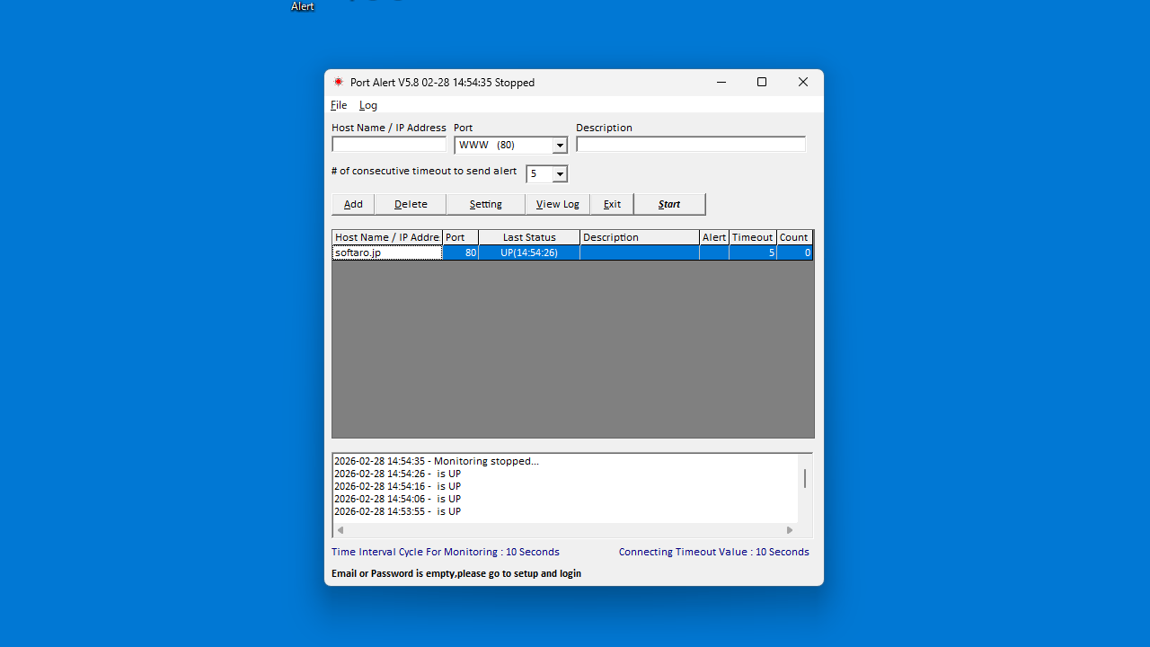Click the Description text field
1150x647 pixels.
[690, 145]
